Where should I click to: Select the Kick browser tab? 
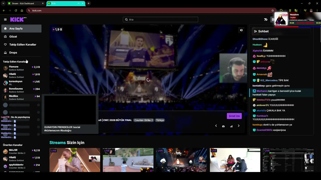tap(66, 3)
